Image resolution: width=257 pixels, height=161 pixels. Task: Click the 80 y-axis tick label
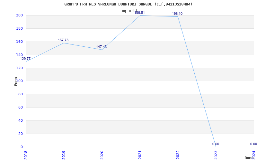[x=21, y=94]
